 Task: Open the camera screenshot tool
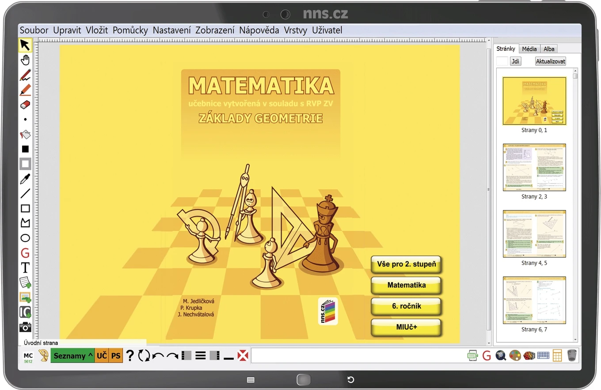[x=25, y=327]
